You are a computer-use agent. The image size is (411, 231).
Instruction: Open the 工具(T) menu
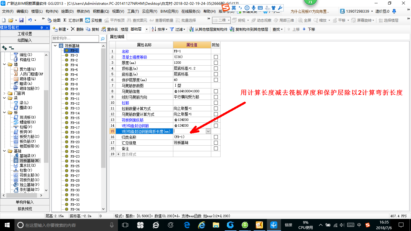click(133, 11)
